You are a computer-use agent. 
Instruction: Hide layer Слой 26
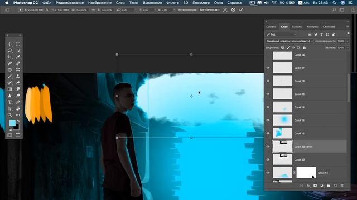click(268, 81)
